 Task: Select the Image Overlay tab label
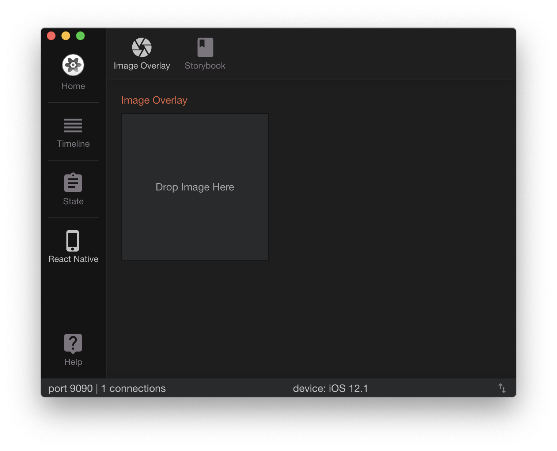[x=142, y=66]
